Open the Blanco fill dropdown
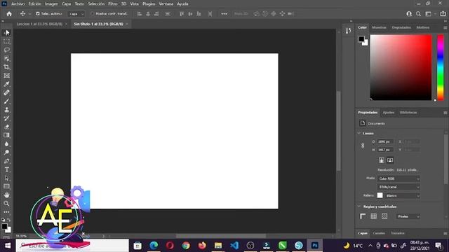 coord(402,196)
